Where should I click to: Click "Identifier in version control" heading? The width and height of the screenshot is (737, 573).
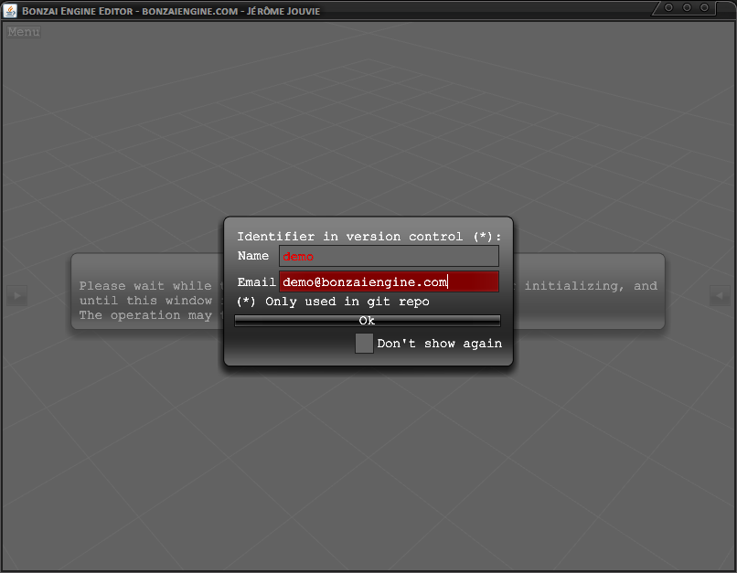click(368, 237)
